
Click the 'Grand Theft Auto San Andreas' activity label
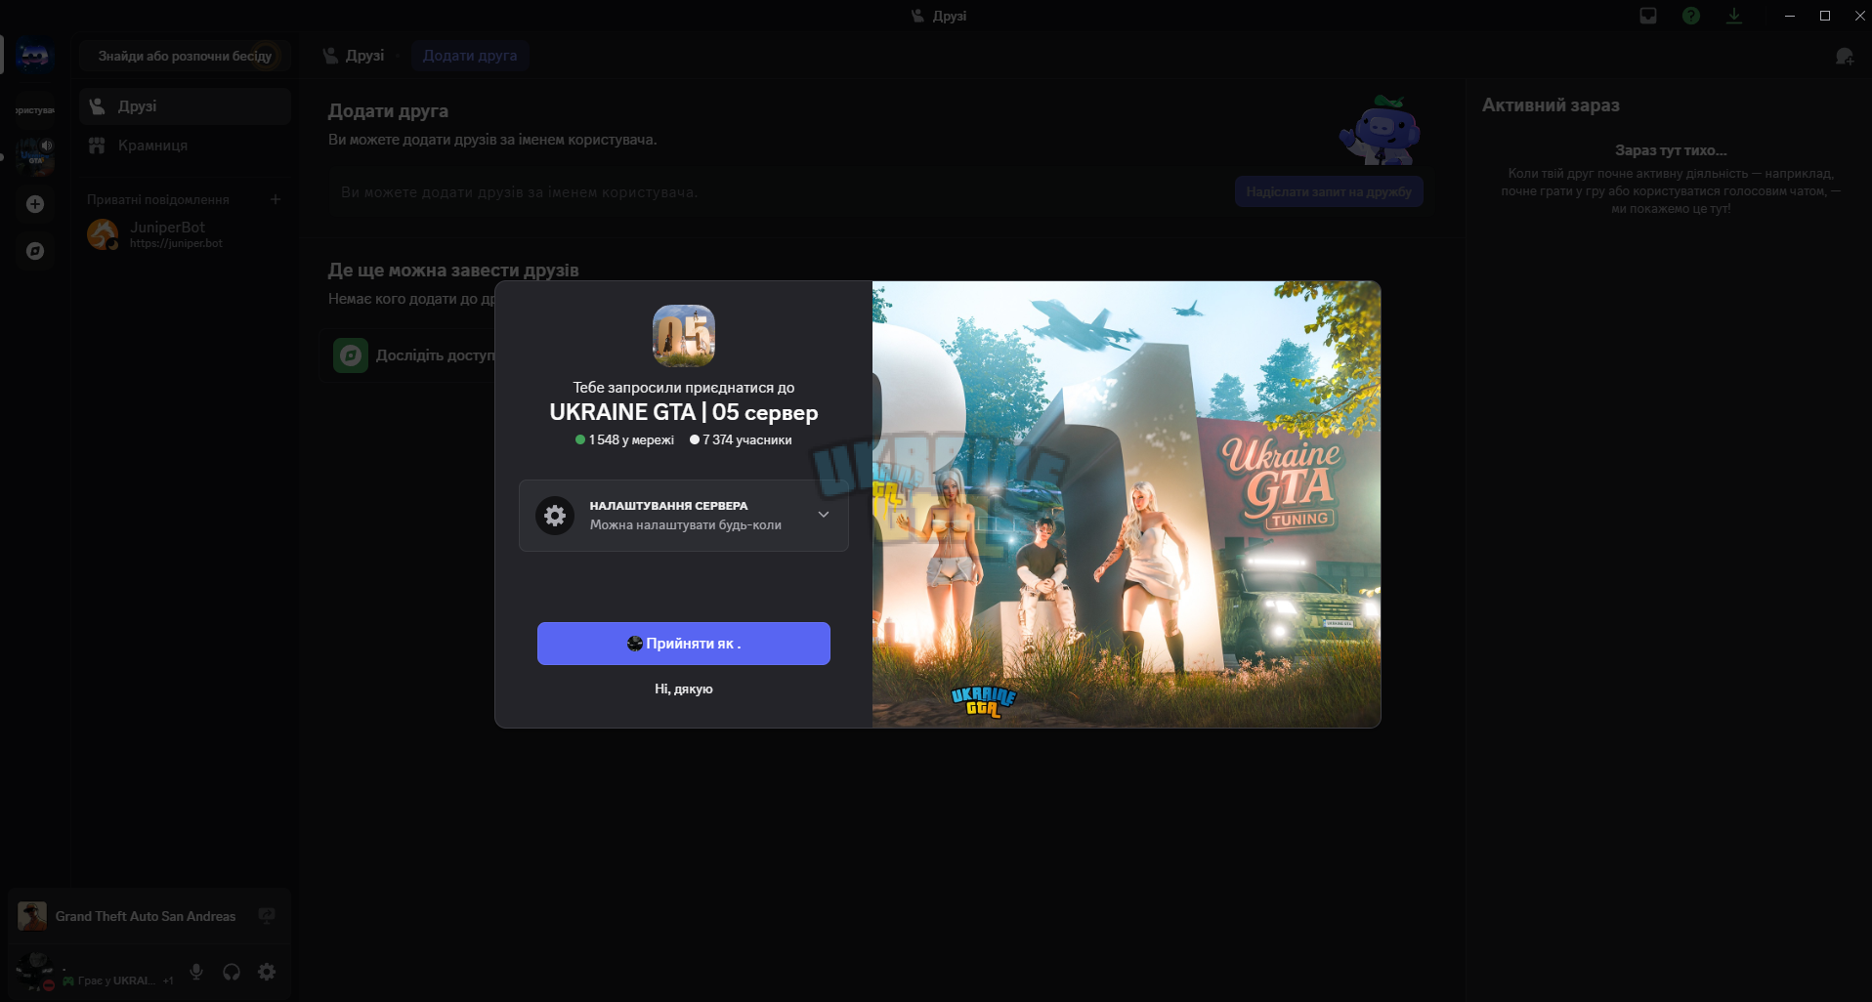click(x=146, y=916)
